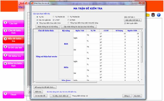Cancel with the 'Hủy lệnh' button
The width and height of the screenshot is (164, 101).
(137, 96)
